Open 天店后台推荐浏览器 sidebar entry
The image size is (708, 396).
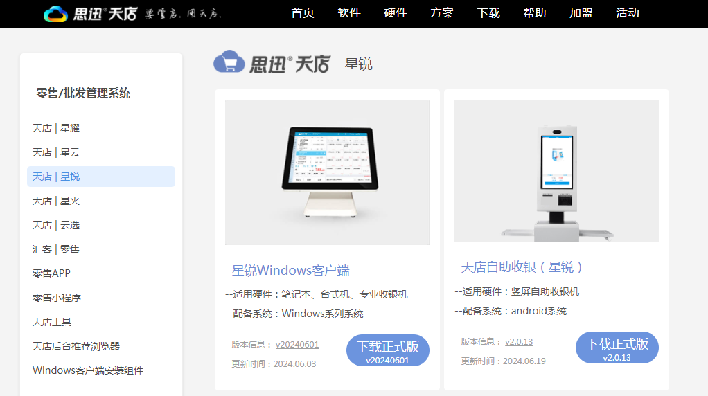click(x=76, y=346)
